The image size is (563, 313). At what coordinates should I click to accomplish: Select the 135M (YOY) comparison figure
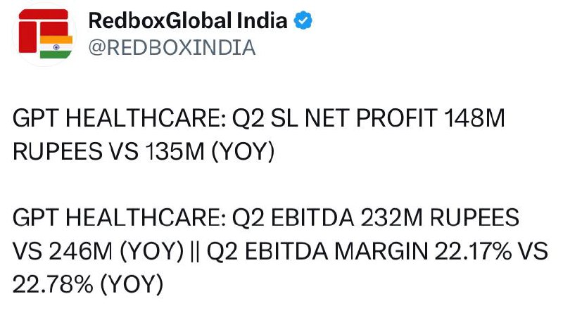(210, 151)
